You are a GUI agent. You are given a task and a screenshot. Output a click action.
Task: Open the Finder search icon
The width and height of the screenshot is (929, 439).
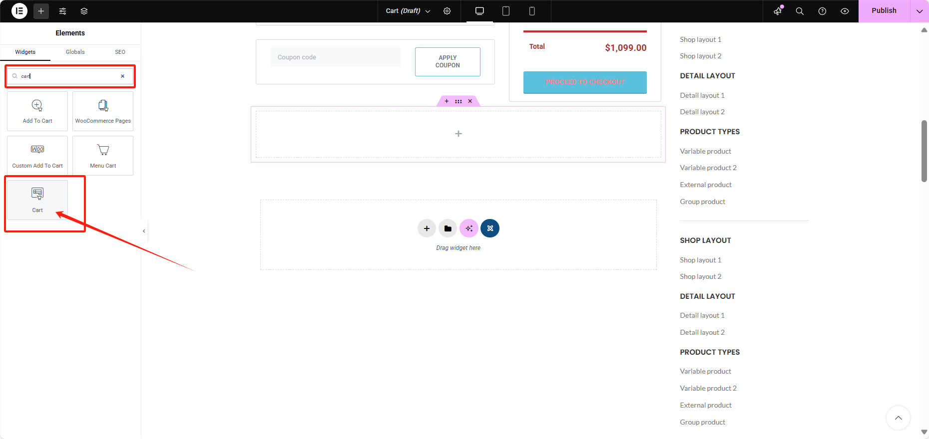[x=800, y=11]
